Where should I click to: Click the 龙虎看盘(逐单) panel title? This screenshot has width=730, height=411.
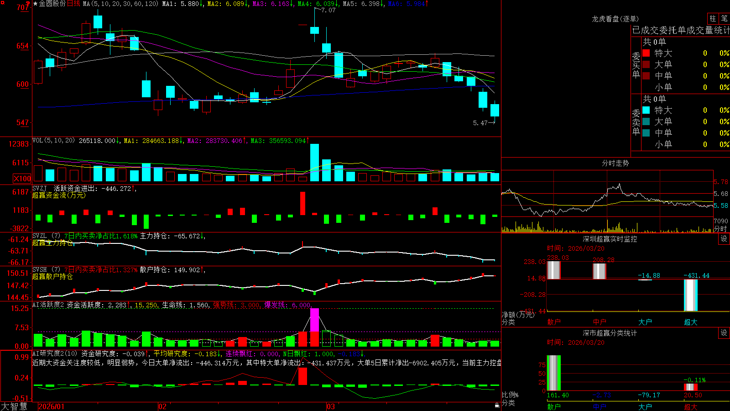(x=615, y=19)
